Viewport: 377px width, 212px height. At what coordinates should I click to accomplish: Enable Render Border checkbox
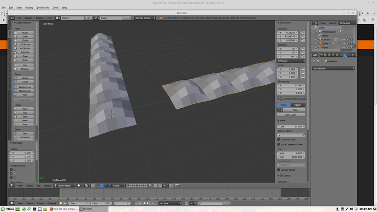(x=279, y=170)
